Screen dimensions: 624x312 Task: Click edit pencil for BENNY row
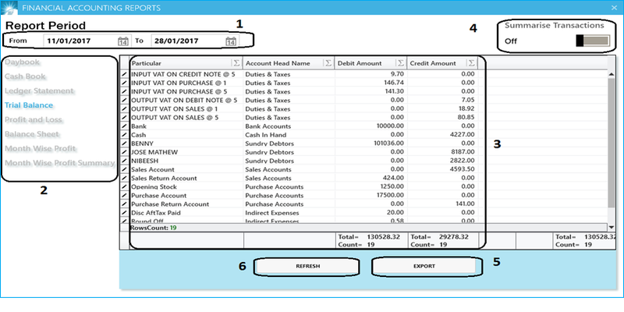125,144
